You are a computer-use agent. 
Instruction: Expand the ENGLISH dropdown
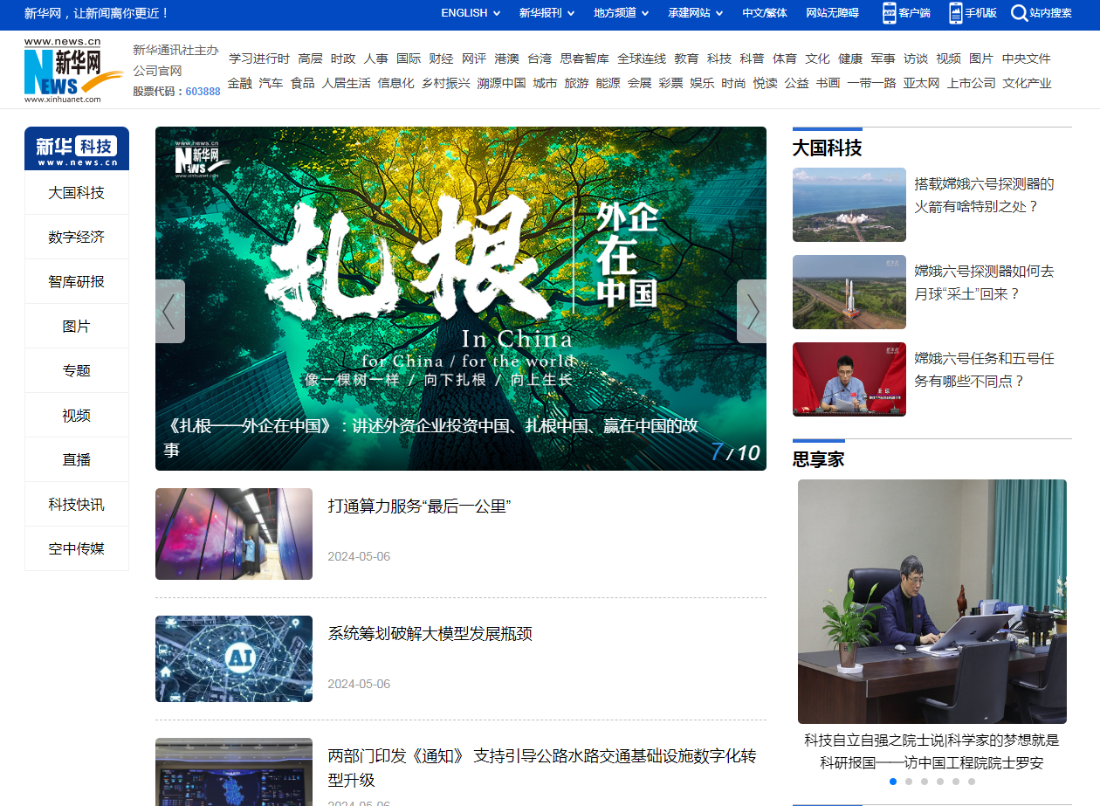(x=471, y=13)
